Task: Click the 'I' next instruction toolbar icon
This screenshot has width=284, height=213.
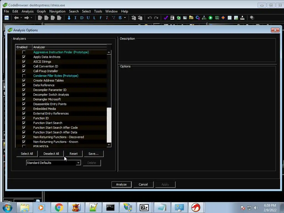Action: click(75, 18)
